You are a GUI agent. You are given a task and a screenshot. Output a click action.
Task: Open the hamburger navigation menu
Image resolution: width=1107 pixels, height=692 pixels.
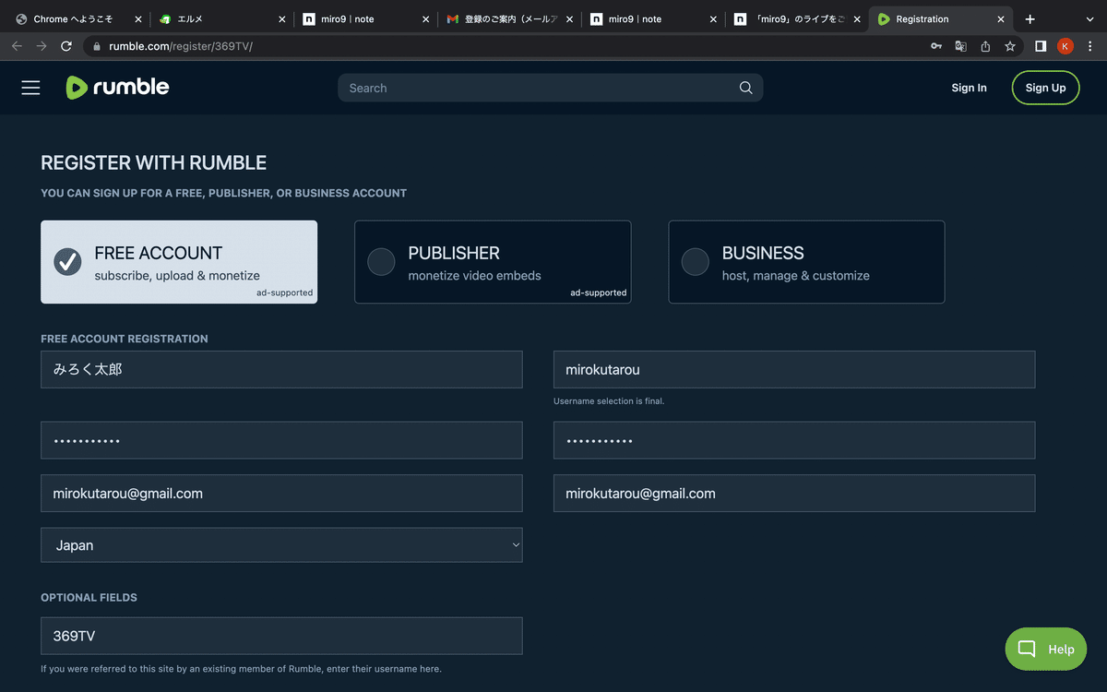[31, 88]
